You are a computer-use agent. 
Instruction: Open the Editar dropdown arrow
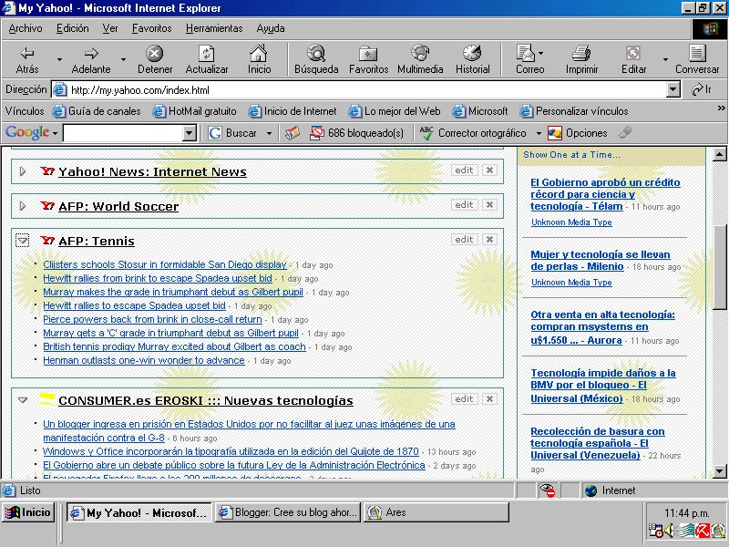coord(665,59)
